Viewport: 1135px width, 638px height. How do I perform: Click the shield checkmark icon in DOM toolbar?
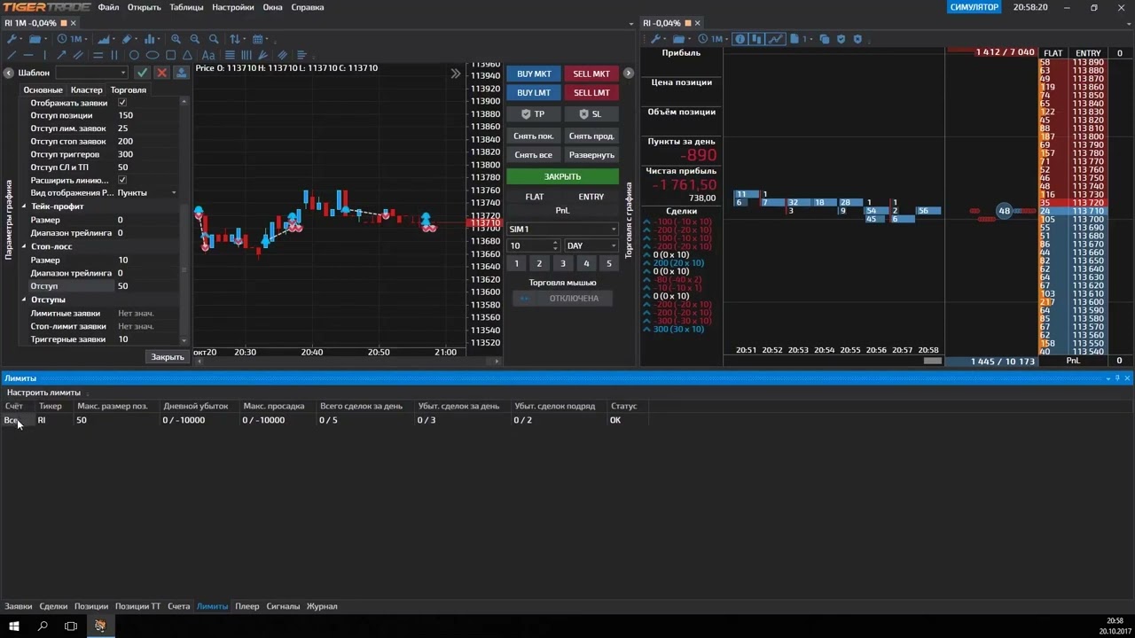[x=841, y=39]
